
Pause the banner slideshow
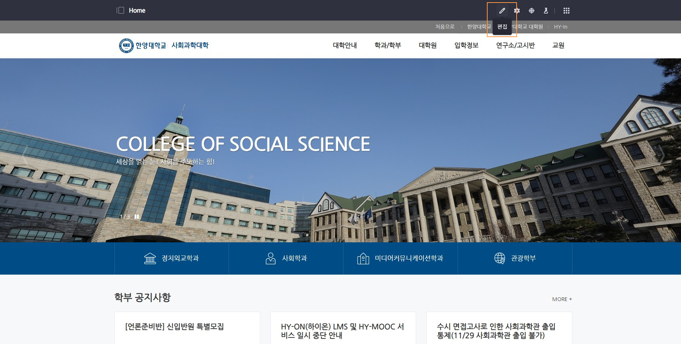[x=137, y=217]
